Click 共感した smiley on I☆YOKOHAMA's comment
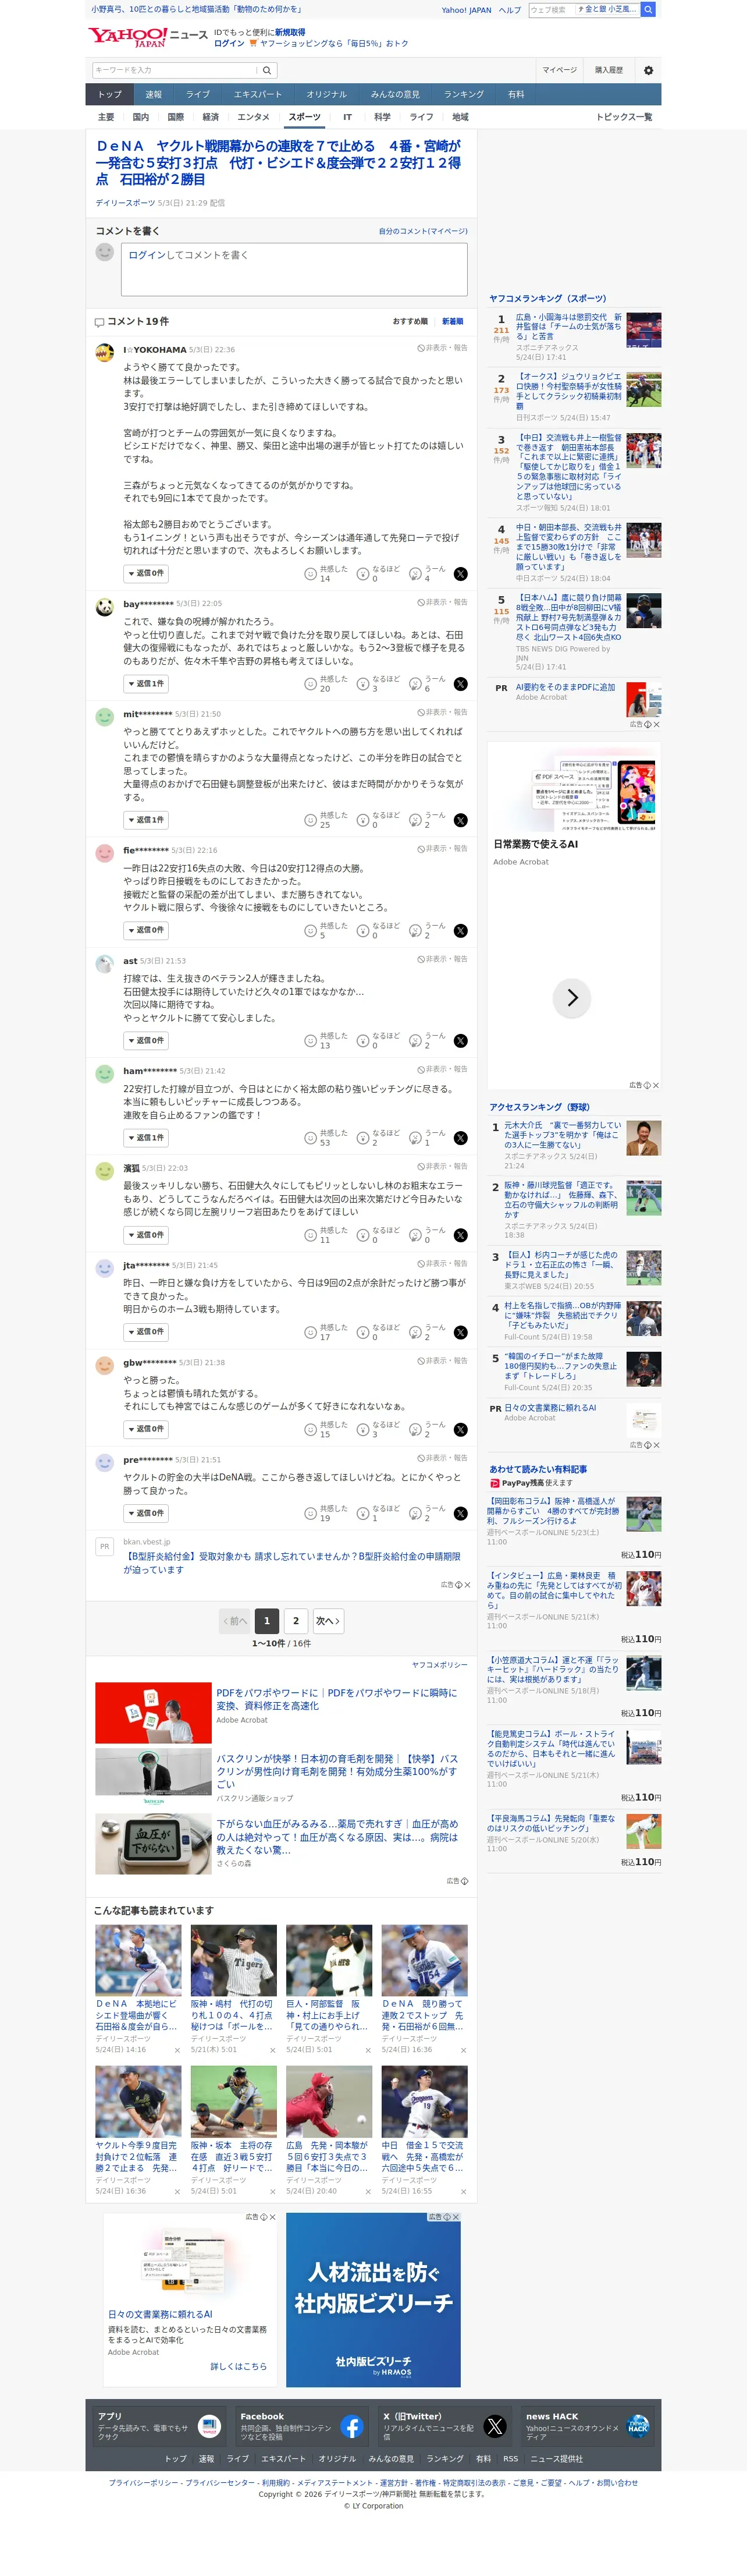747x2576 pixels. (x=310, y=574)
